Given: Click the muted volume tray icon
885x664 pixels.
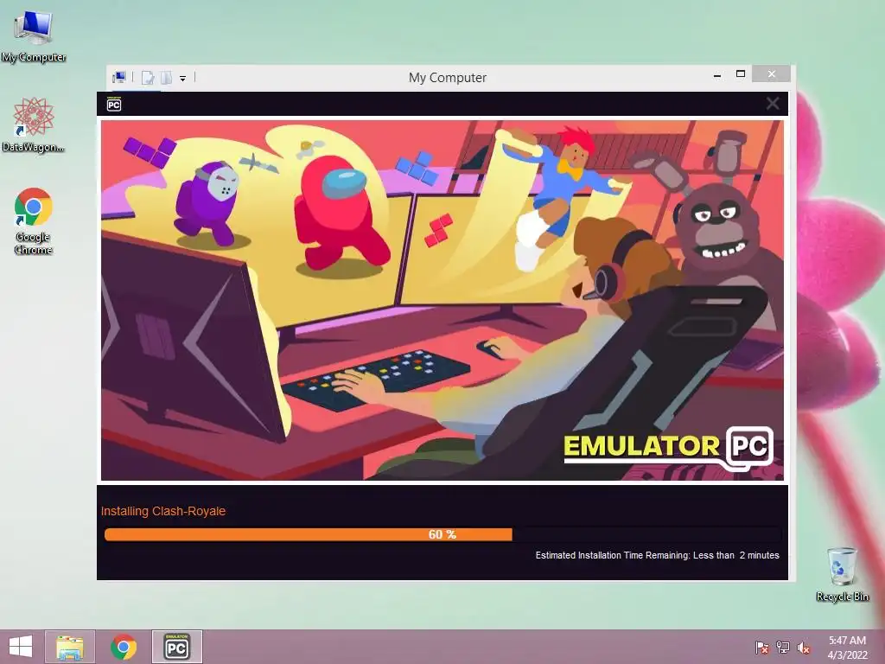Looking at the screenshot, I should pos(804,647).
